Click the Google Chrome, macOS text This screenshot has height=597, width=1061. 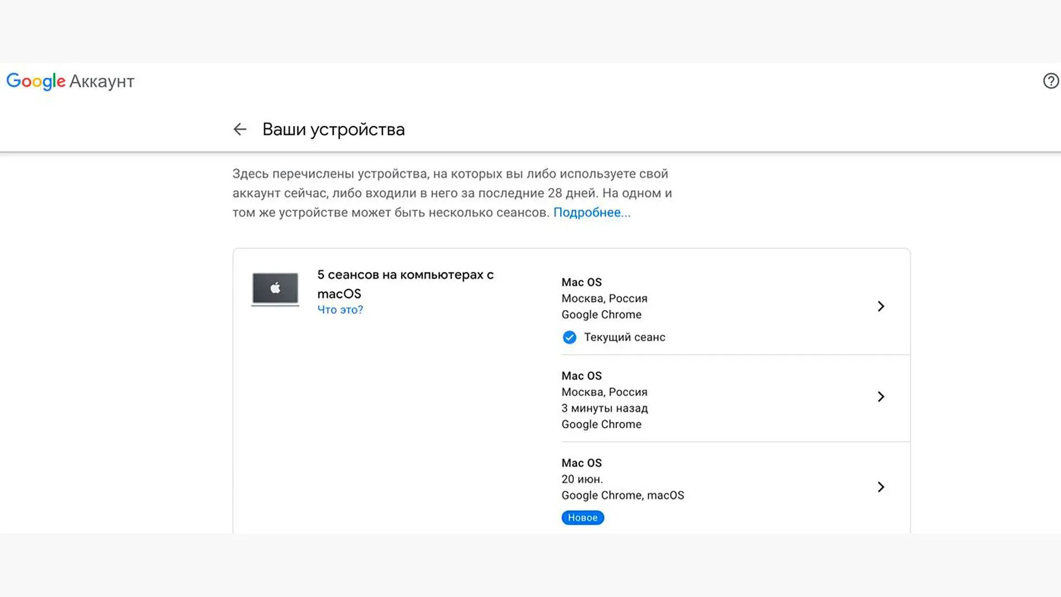click(623, 496)
